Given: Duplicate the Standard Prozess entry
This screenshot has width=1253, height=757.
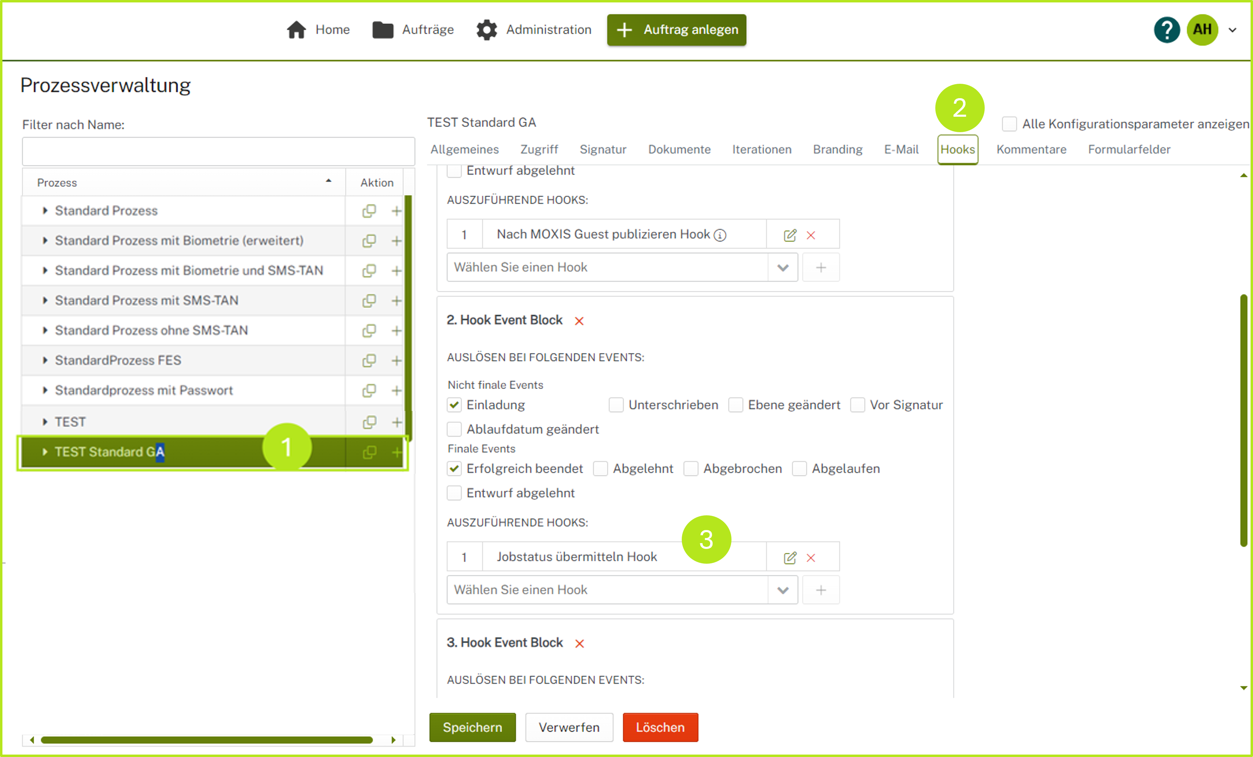Looking at the screenshot, I should 369,210.
